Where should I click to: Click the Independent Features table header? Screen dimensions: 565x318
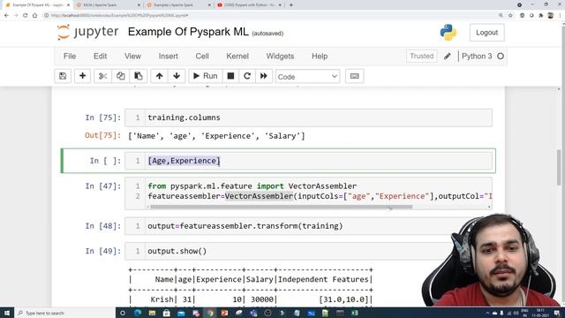[323, 279]
